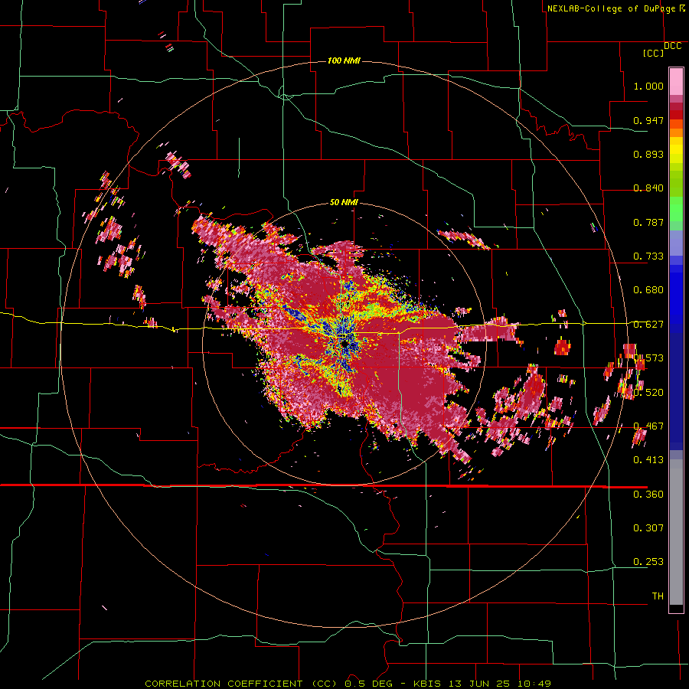Pick the light pink segment of the color bar
689x689 pixels.
[676, 81]
